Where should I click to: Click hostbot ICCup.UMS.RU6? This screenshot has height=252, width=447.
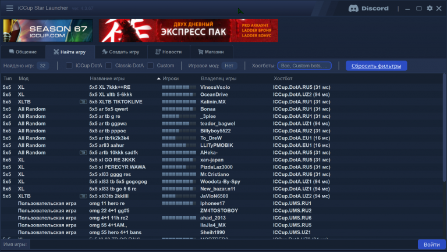pos(292,218)
